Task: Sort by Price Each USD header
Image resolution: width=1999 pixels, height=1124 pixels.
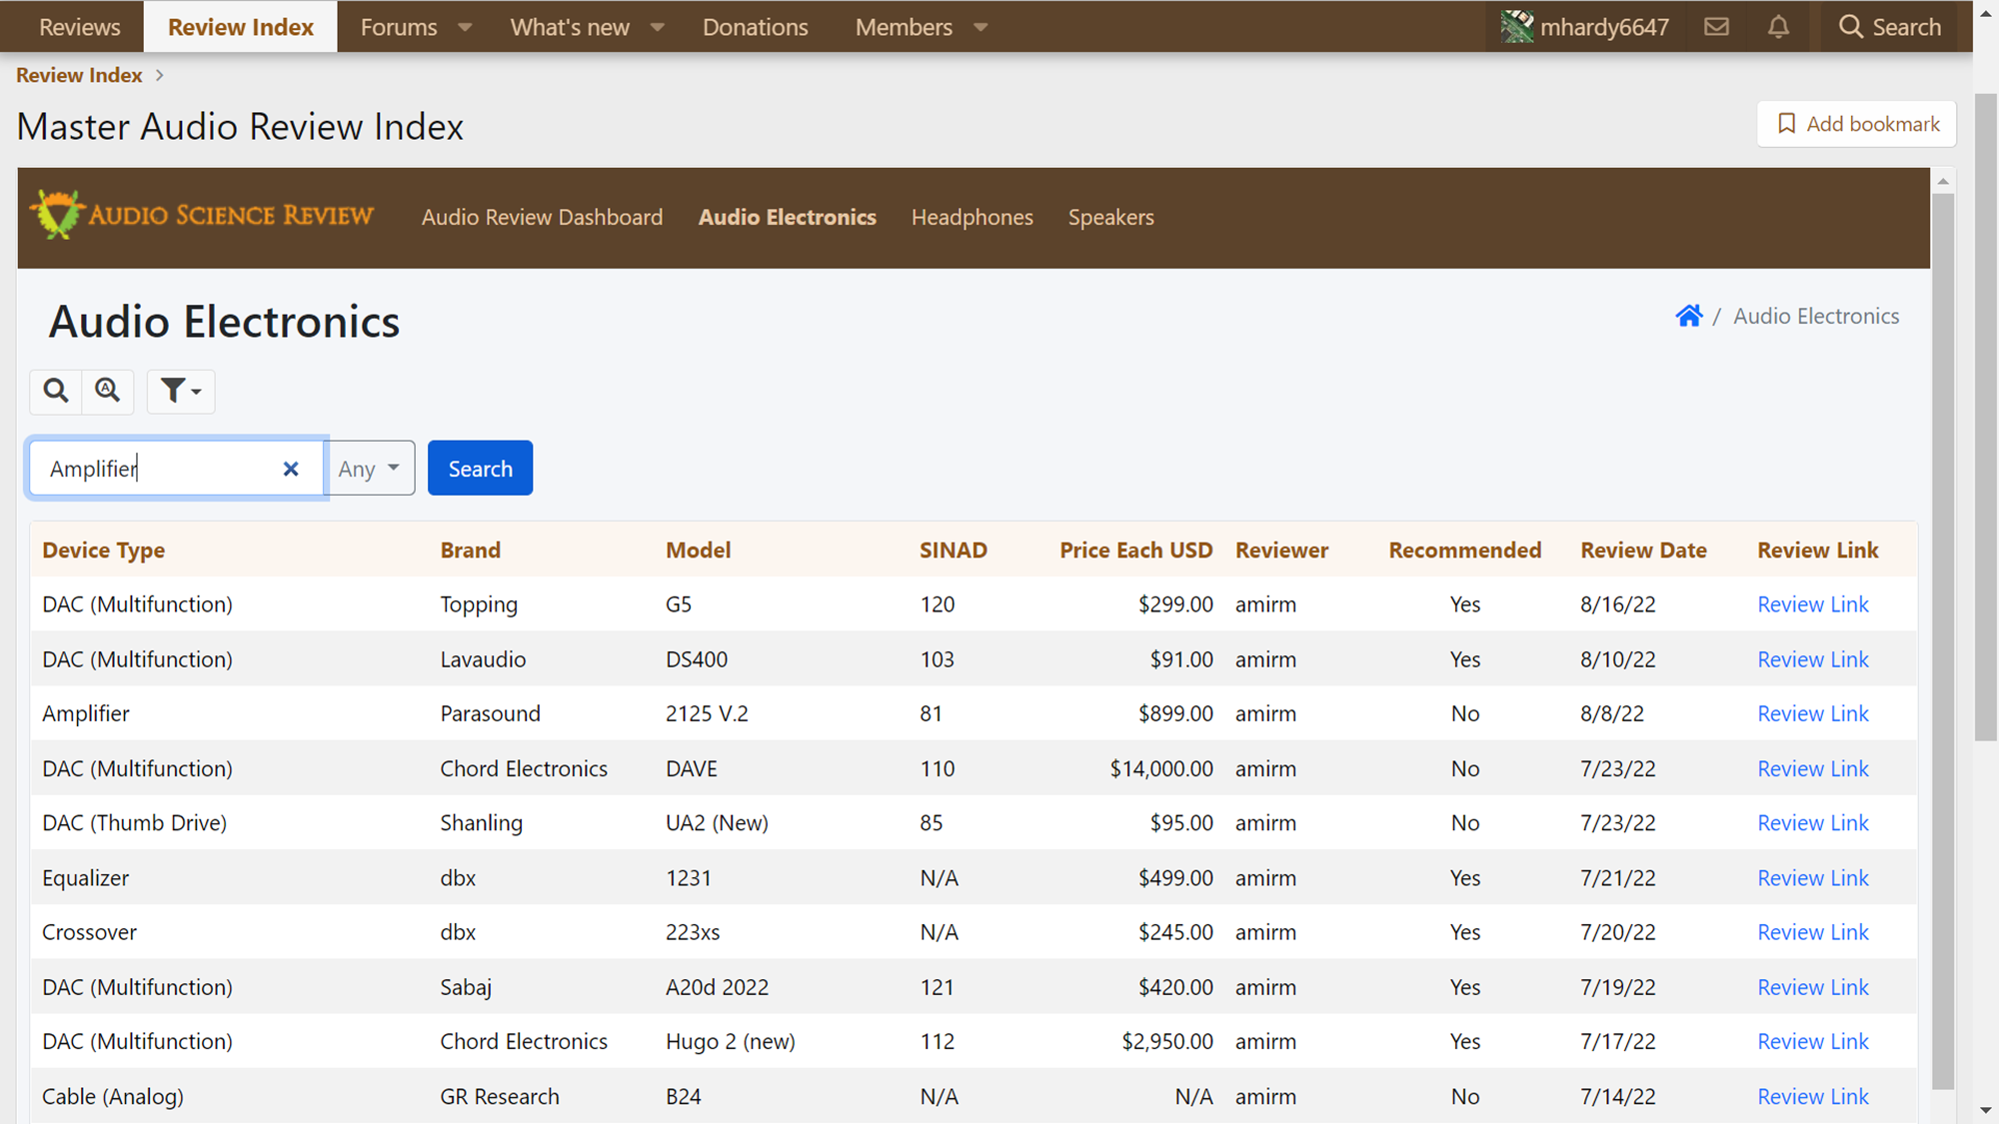Action: click(1135, 551)
